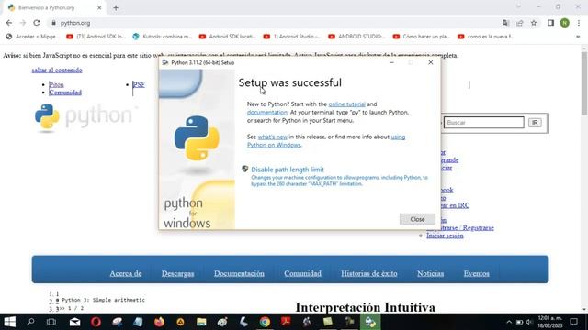Open File Explorer on the taskbar
This screenshot has width=588, height=330.
pos(201,322)
